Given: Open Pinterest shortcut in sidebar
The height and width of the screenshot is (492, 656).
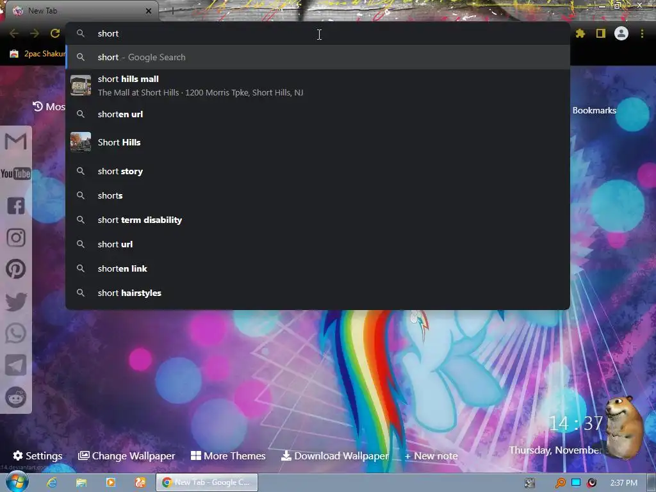Looking at the screenshot, I should [16, 269].
